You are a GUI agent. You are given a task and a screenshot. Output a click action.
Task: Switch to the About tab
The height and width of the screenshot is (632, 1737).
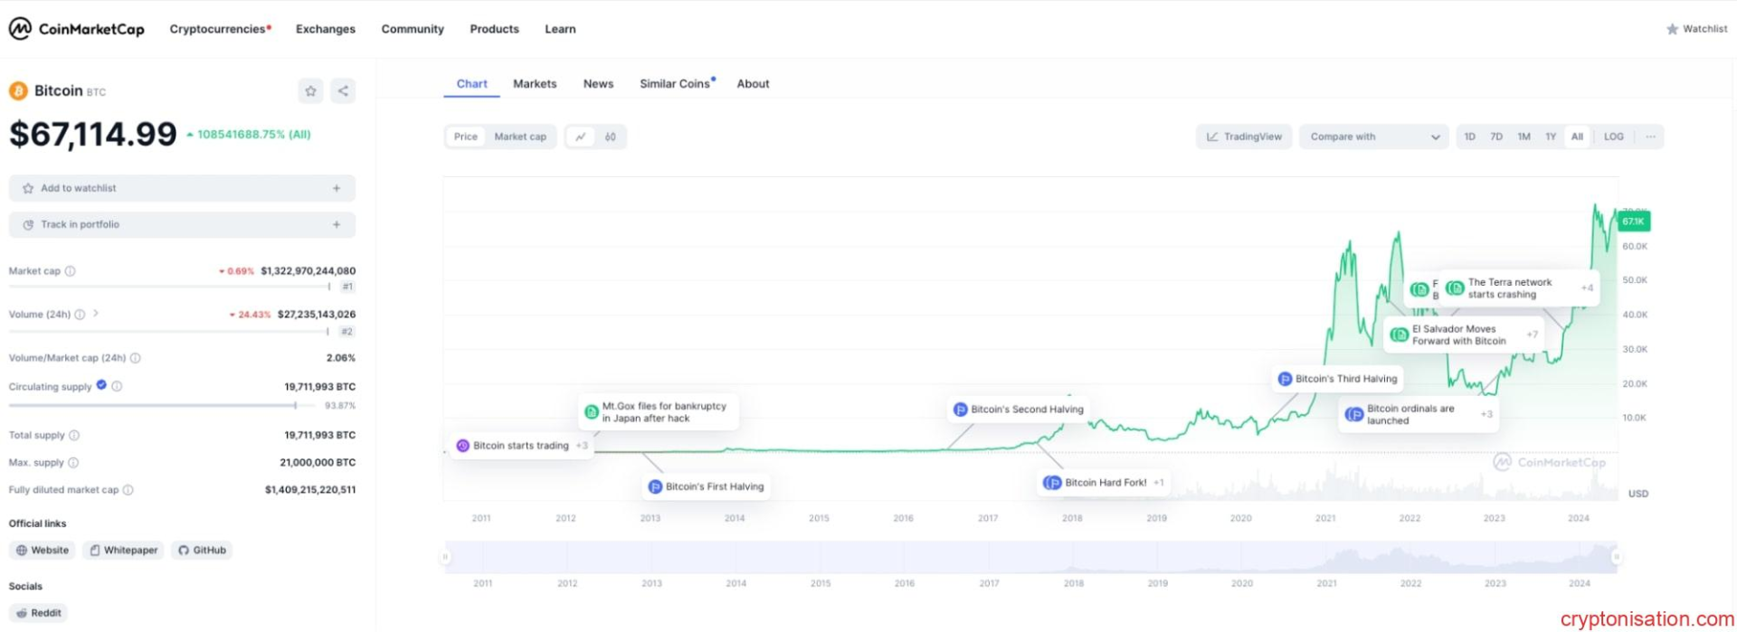(x=753, y=83)
